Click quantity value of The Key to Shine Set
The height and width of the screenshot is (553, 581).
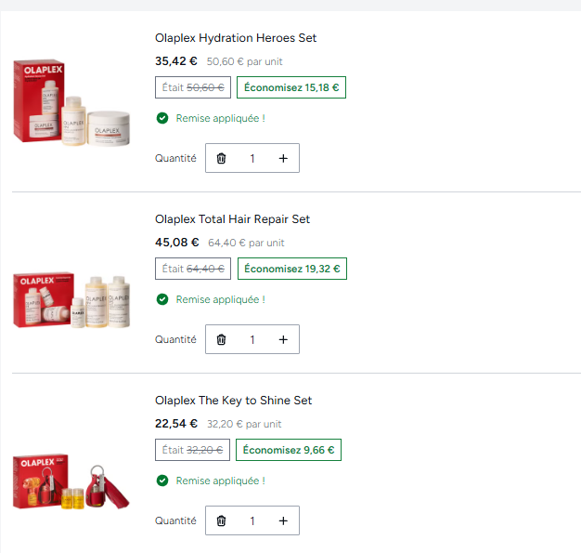pos(252,520)
